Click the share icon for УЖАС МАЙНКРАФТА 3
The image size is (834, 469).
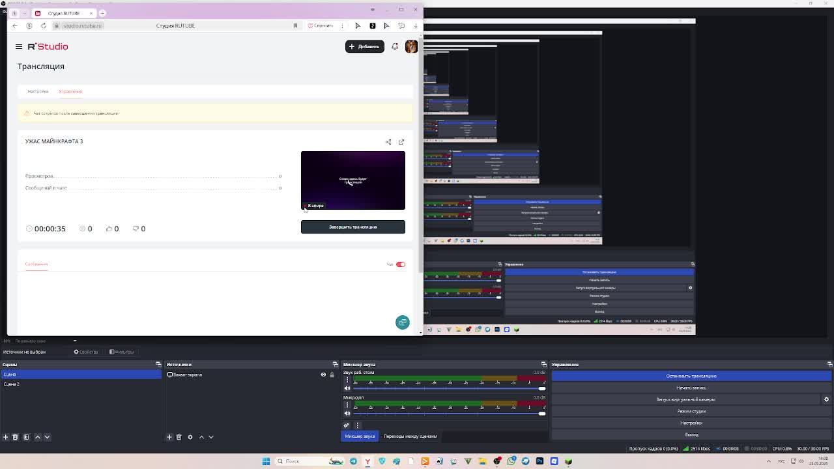point(388,142)
